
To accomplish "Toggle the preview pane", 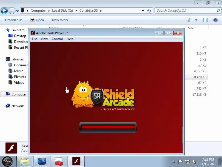I will [x=205, y=20].
